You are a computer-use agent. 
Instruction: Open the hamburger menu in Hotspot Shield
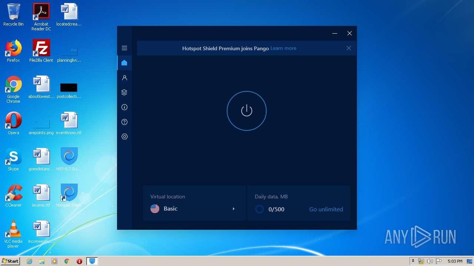[124, 48]
